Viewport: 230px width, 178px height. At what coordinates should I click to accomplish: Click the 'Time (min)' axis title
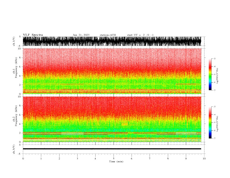tap(116, 161)
